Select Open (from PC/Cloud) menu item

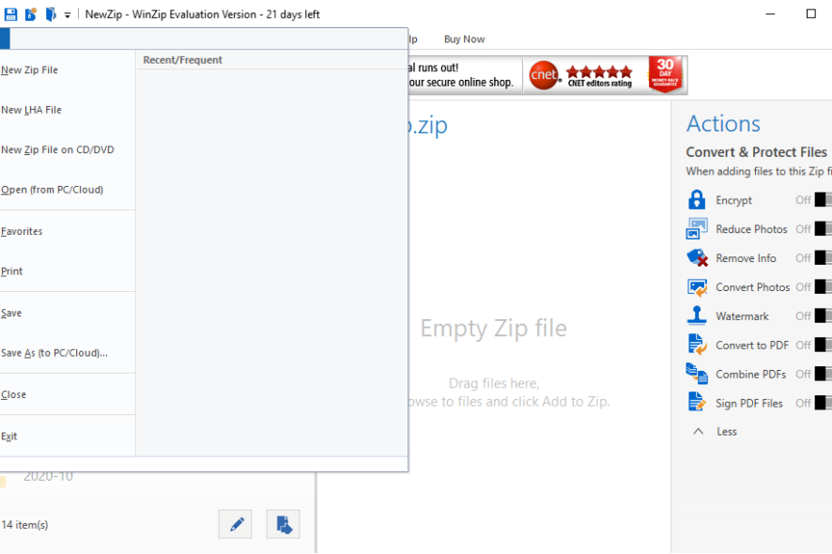68,190
